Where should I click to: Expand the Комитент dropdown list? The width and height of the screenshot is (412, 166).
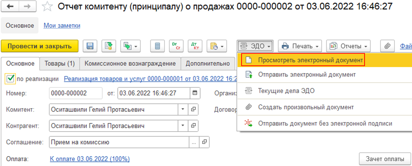pos(183,109)
